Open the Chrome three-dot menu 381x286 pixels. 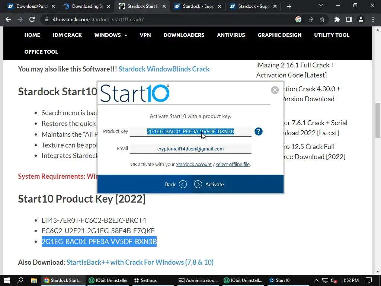click(373, 19)
